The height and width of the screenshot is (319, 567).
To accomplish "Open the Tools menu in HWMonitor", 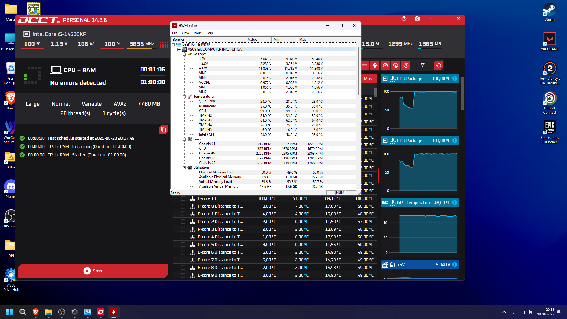I will (x=197, y=33).
